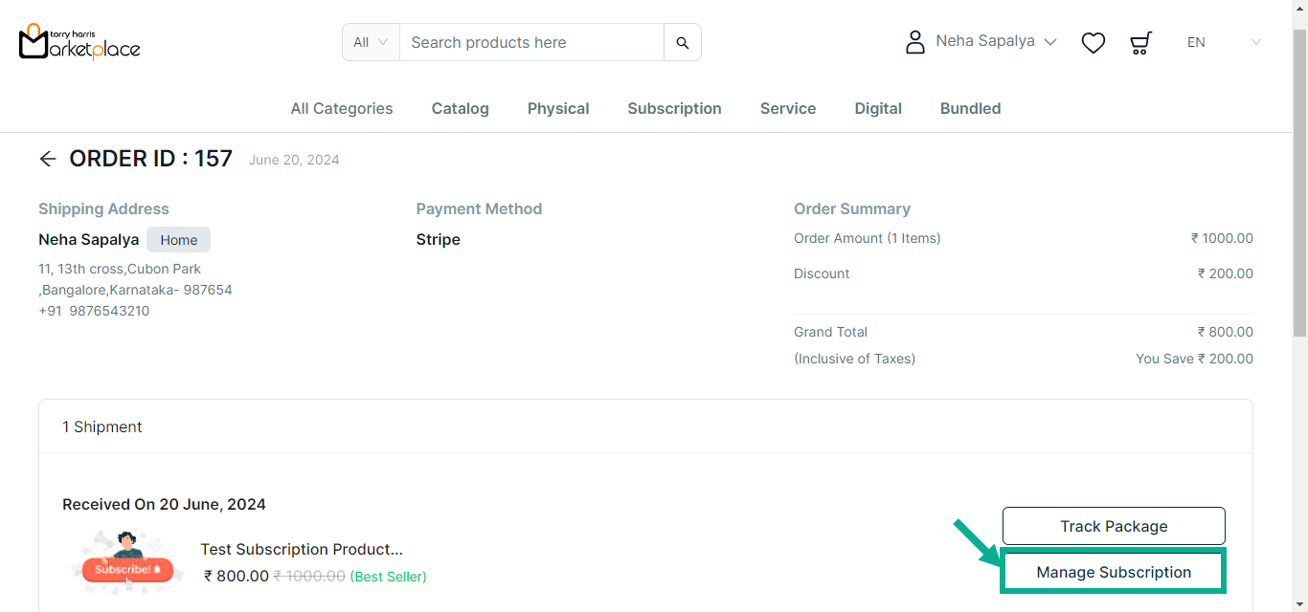Open the wishlist heart icon
This screenshot has width=1308, height=612.
pos(1094,42)
